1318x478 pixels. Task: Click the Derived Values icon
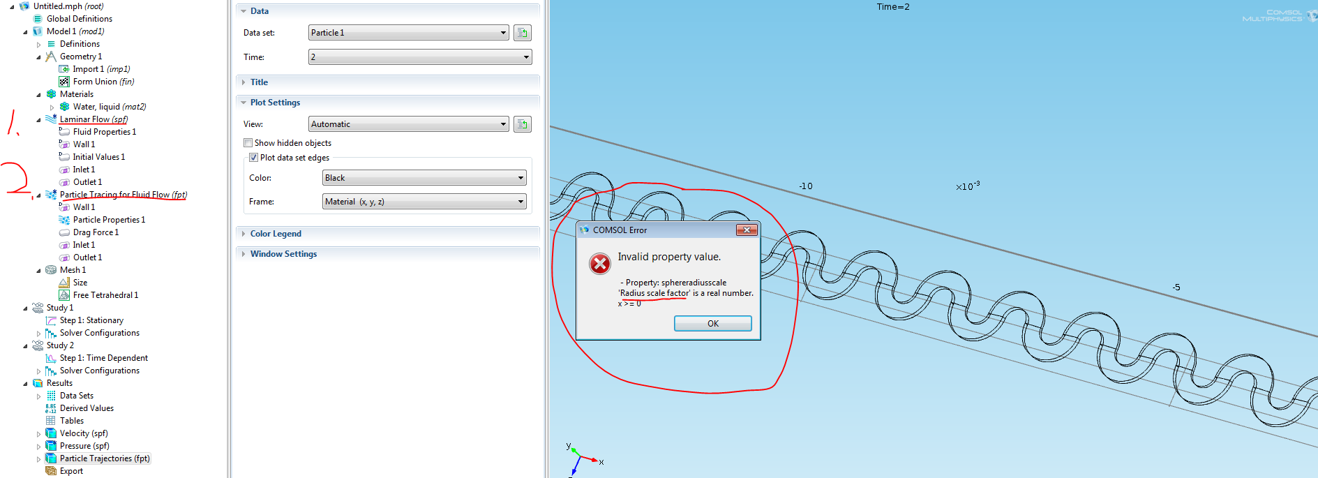coord(51,408)
